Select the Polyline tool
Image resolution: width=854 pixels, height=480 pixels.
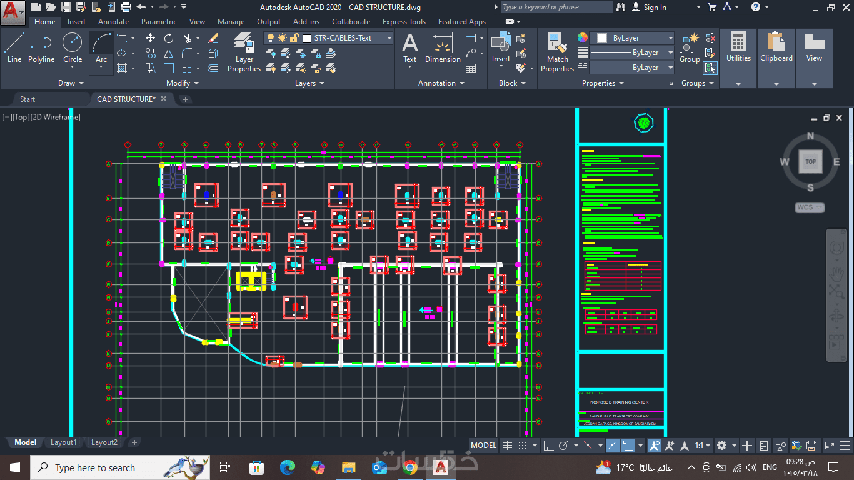41,48
